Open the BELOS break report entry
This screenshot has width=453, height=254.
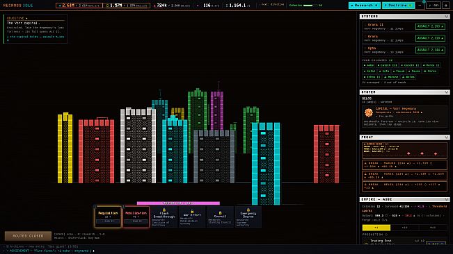(404, 186)
